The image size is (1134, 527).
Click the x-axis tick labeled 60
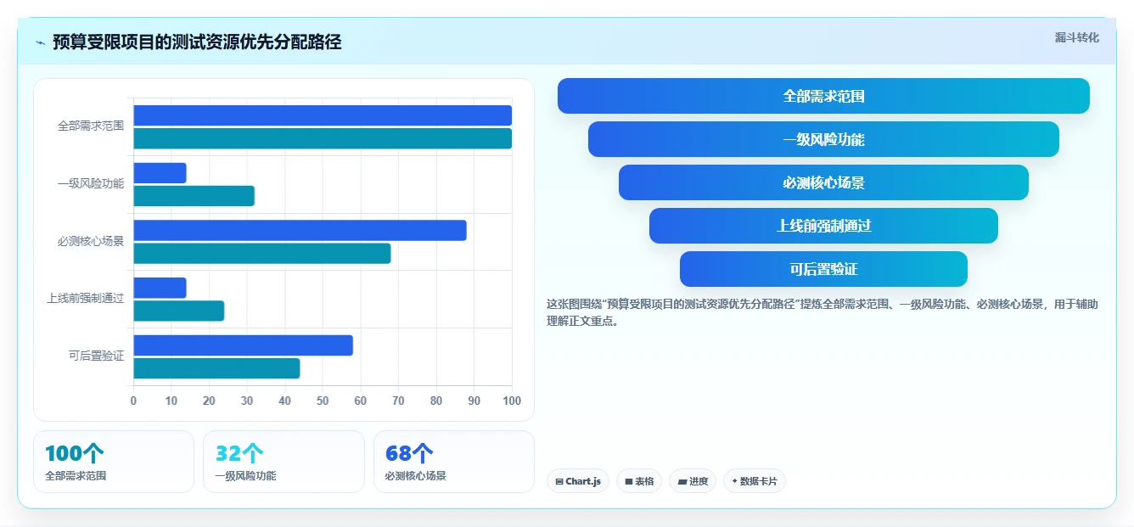361,401
